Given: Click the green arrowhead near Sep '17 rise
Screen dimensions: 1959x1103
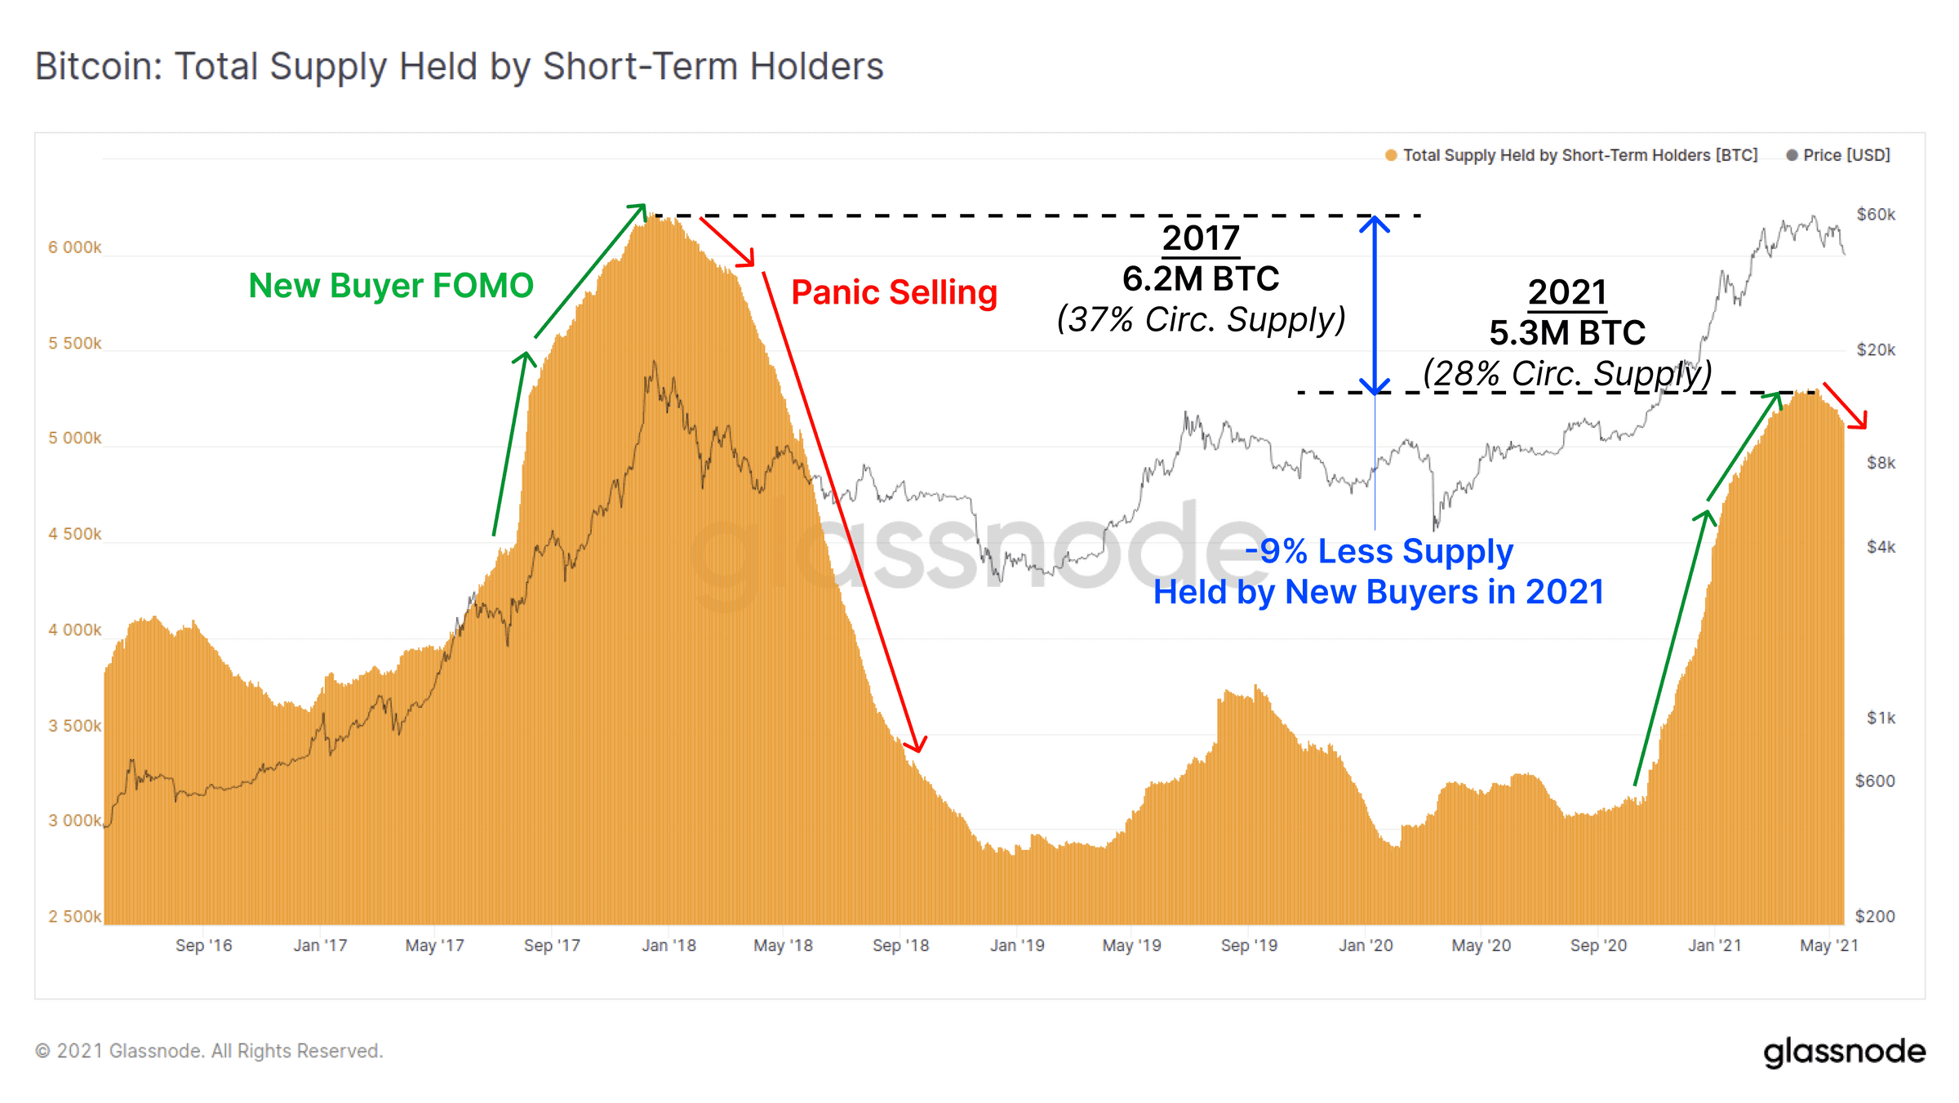Looking at the screenshot, I should (525, 361).
